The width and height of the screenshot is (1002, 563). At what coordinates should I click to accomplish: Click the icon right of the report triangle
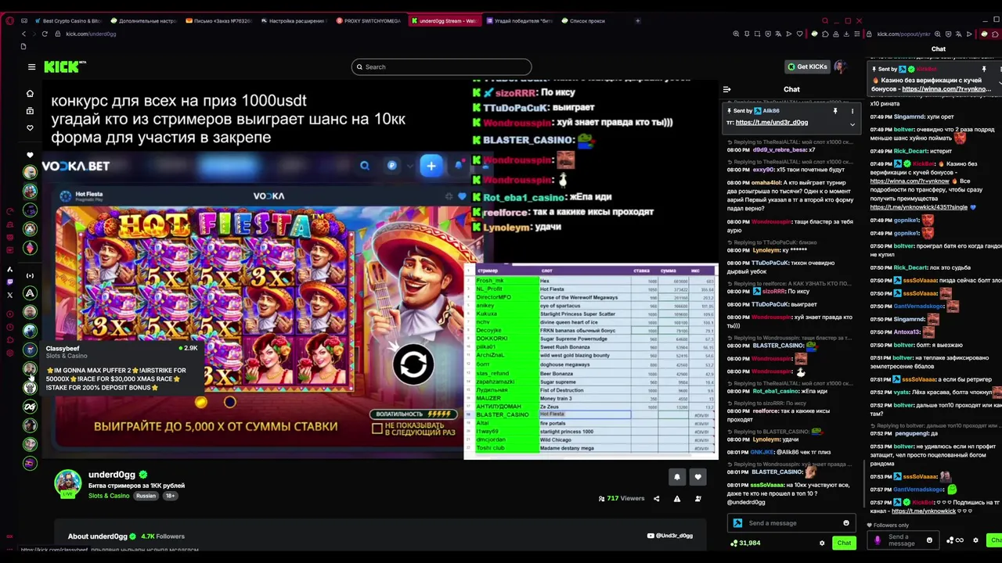697,499
